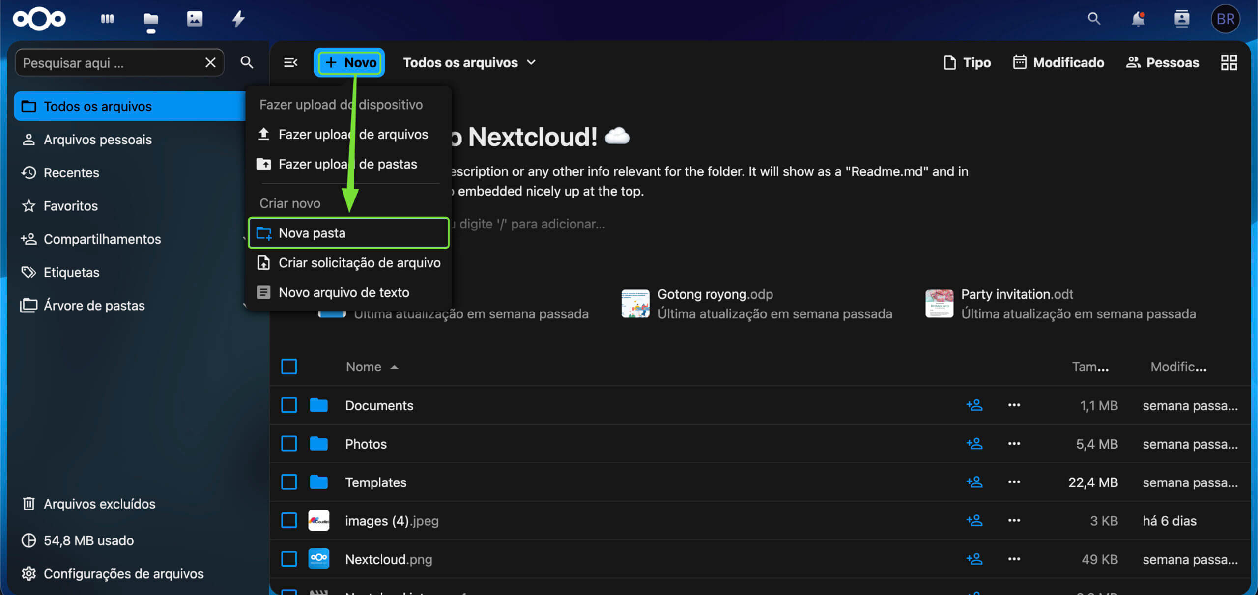Choose Criar solicitação de arquivo
1258x595 pixels.
(348, 263)
